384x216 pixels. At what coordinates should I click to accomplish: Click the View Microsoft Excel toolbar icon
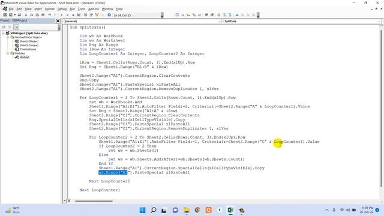(x=5, y=15)
